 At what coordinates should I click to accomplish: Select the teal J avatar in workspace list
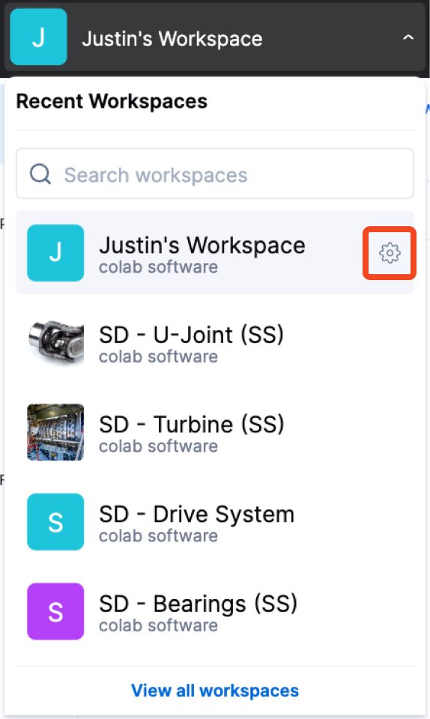[x=55, y=252]
